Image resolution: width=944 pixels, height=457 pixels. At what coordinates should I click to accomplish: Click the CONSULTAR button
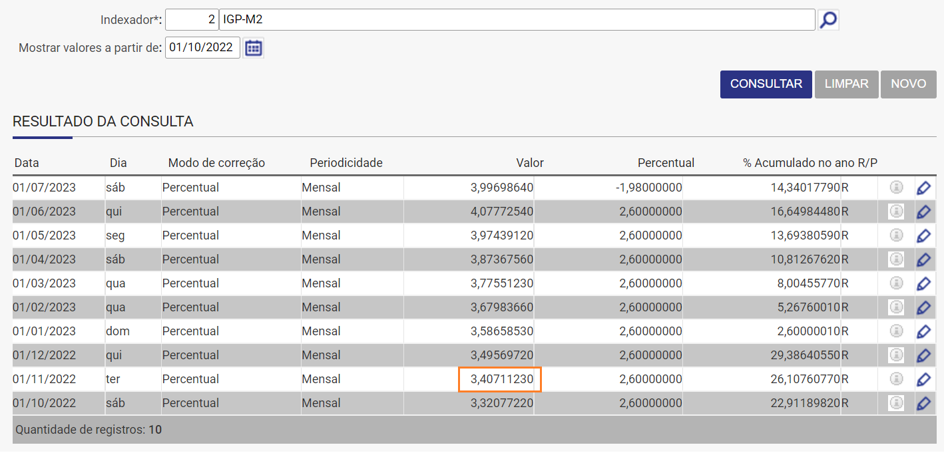[x=766, y=84]
